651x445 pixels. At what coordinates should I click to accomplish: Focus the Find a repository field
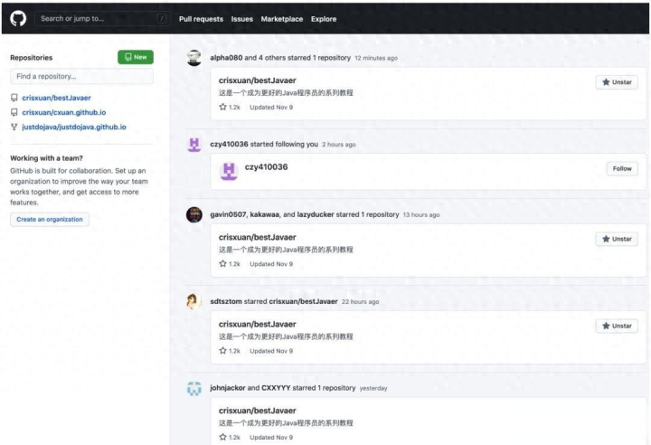point(81,77)
